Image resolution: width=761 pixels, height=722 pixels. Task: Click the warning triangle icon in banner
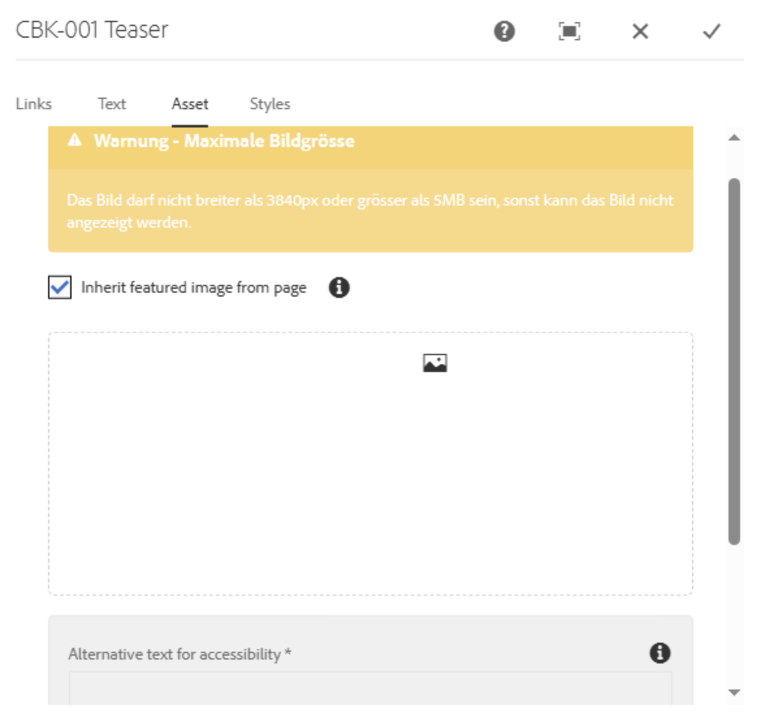click(75, 140)
